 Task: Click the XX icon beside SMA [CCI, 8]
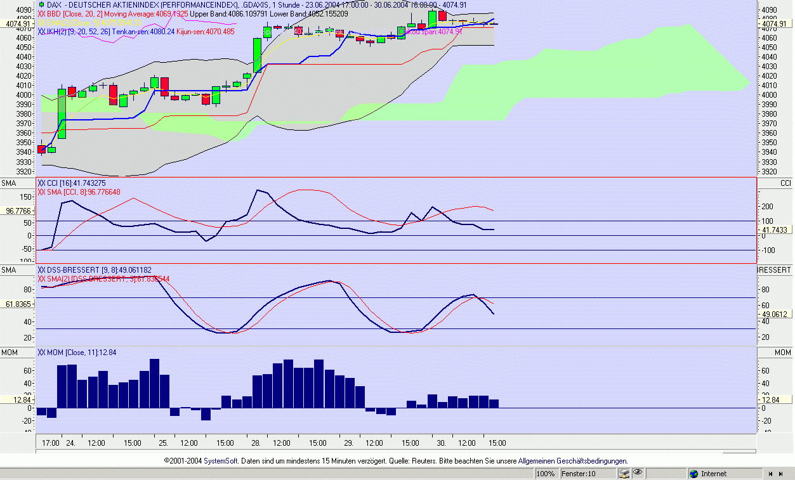pyautogui.click(x=41, y=191)
